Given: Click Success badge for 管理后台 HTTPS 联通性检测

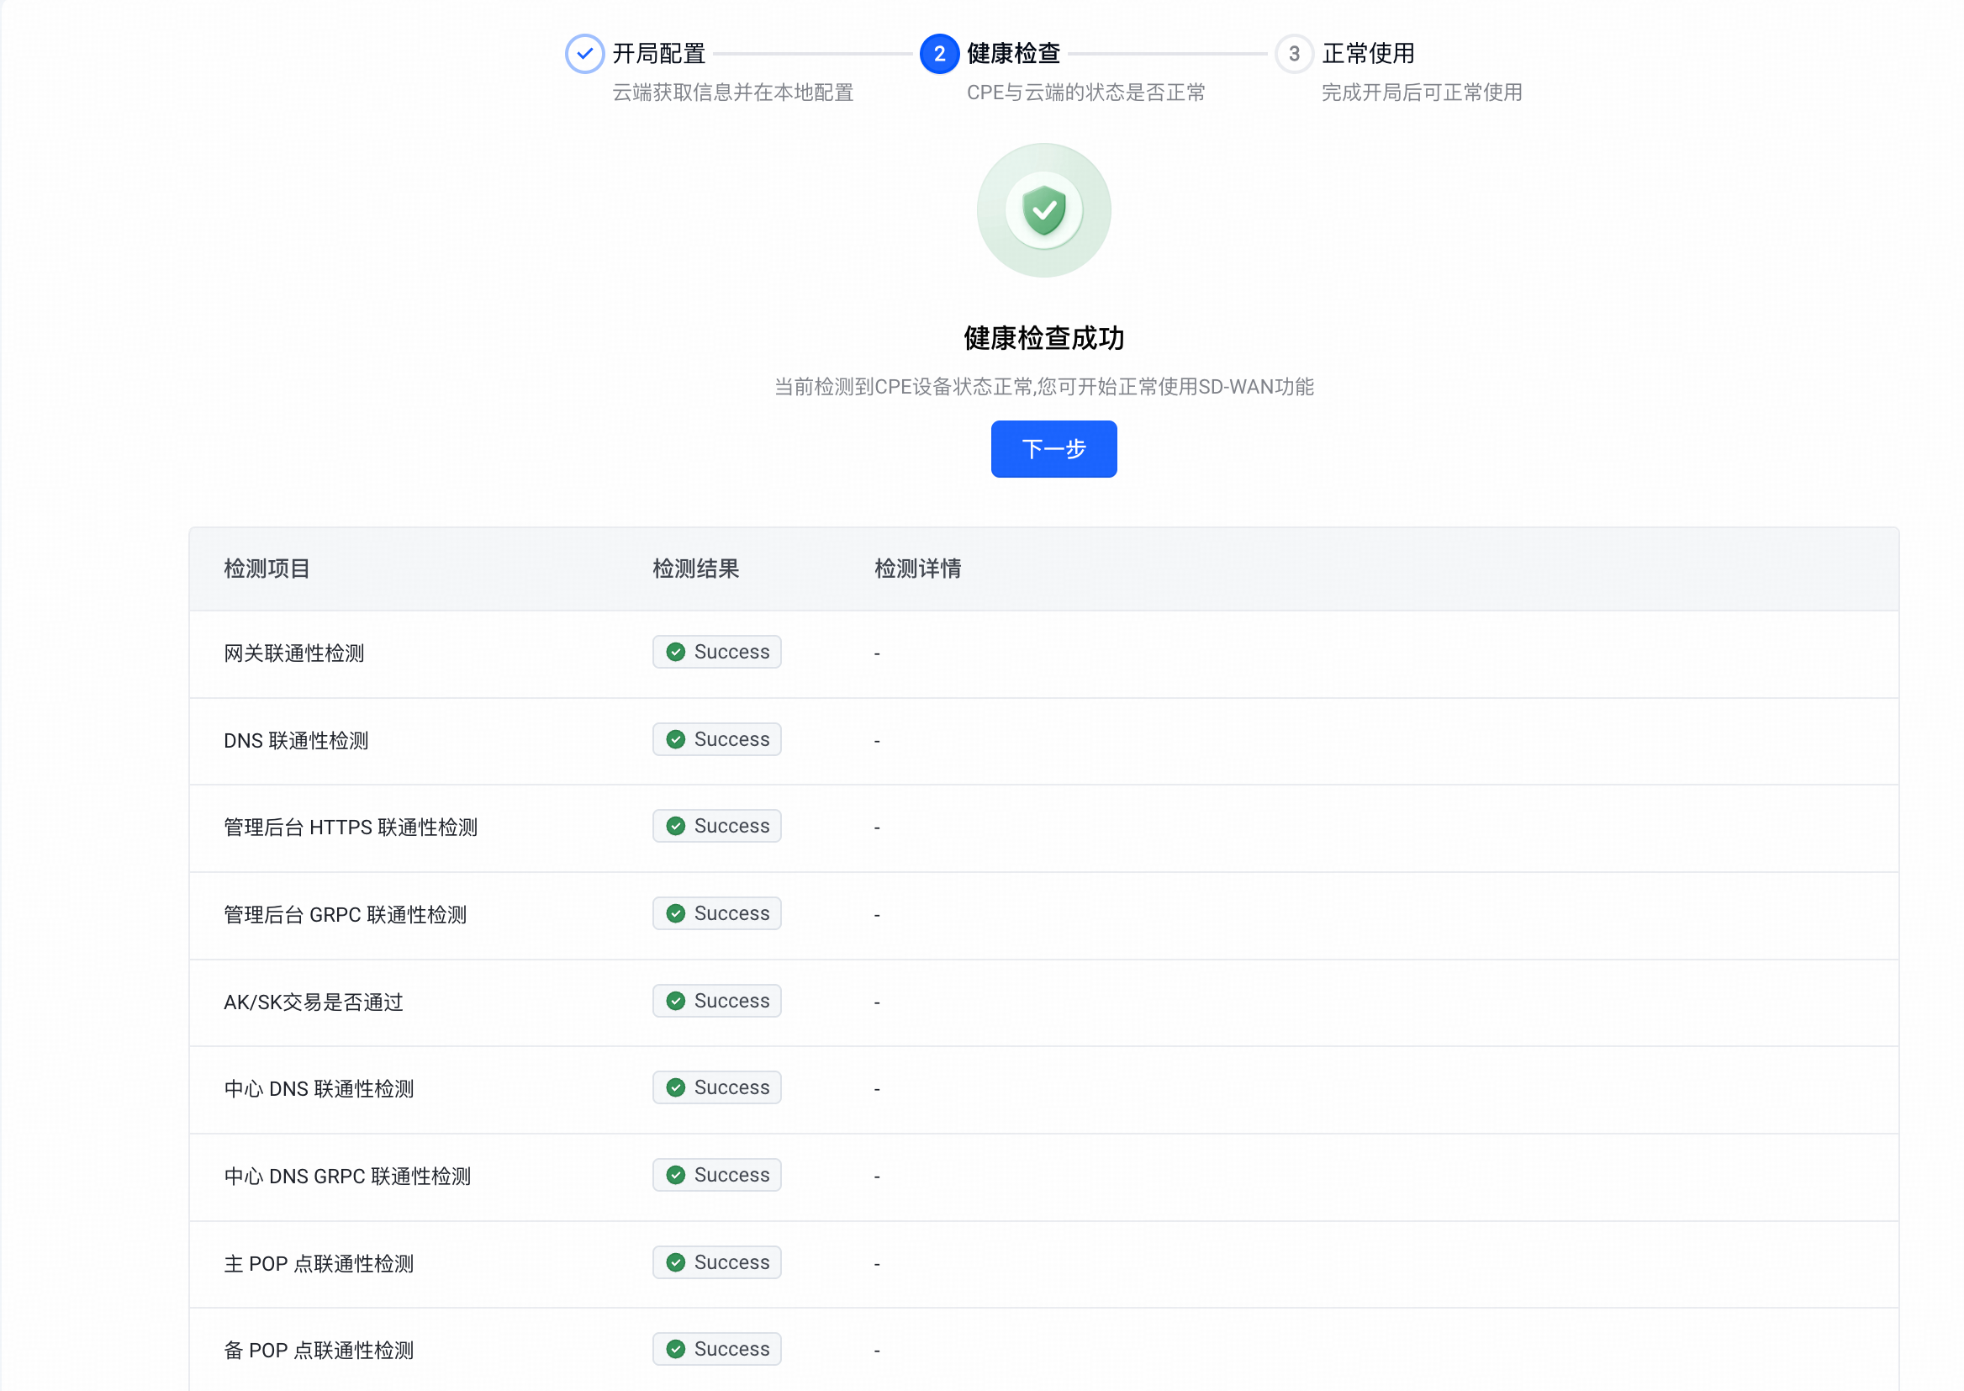Looking at the screenshot, I should click(x=716, y=826).
